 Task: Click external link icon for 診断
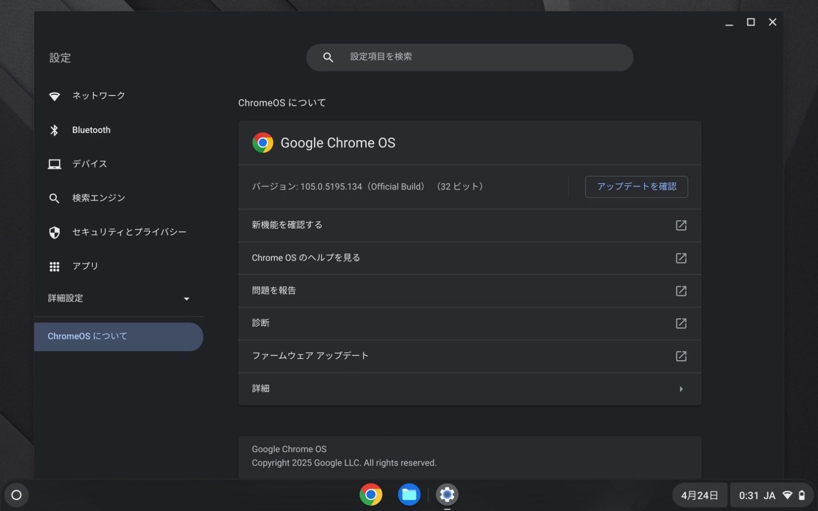[x=681, y=323]
